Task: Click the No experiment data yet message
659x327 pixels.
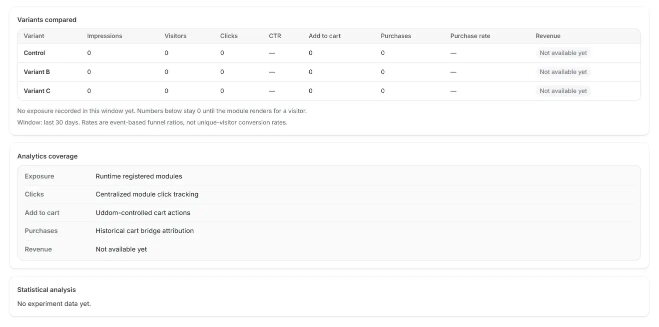Action: (x=54, y=304)
